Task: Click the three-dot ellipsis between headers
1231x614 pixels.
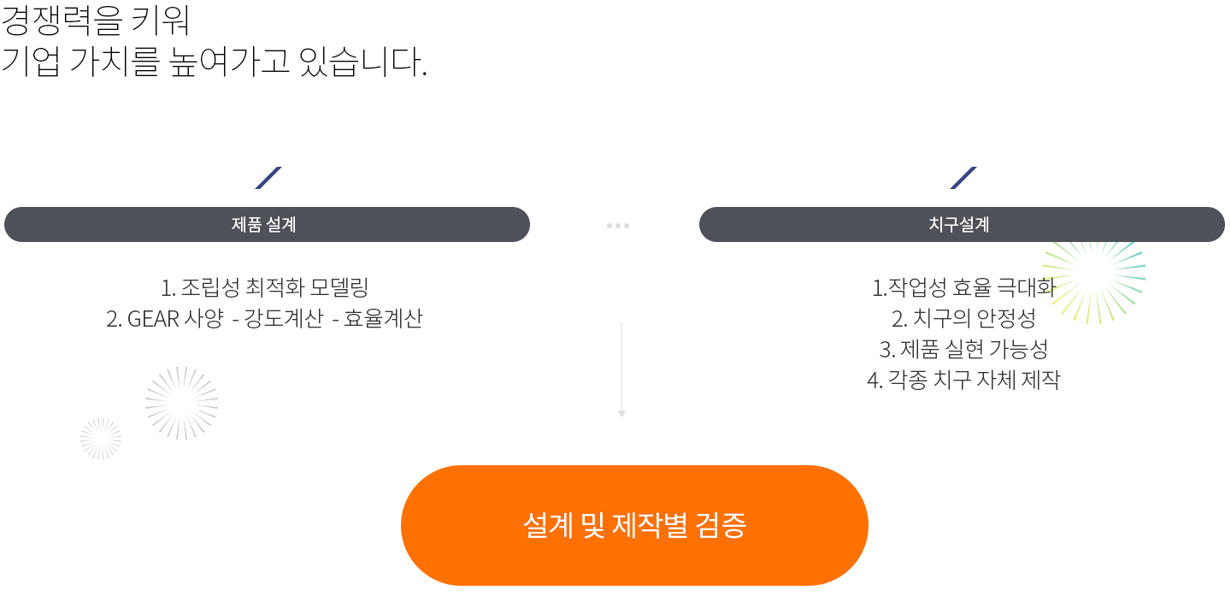Action: pyautogui.click(x=618, y=226)
